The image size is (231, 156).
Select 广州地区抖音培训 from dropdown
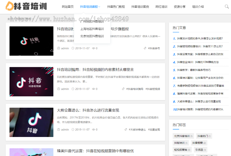point(92,22)
